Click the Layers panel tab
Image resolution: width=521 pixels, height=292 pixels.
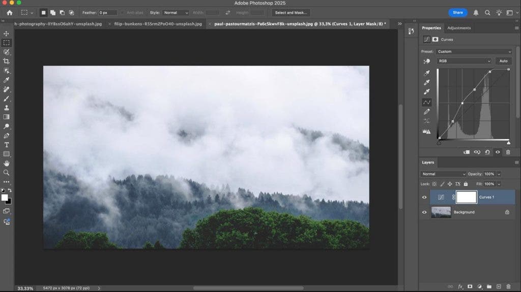pos(428,163)
